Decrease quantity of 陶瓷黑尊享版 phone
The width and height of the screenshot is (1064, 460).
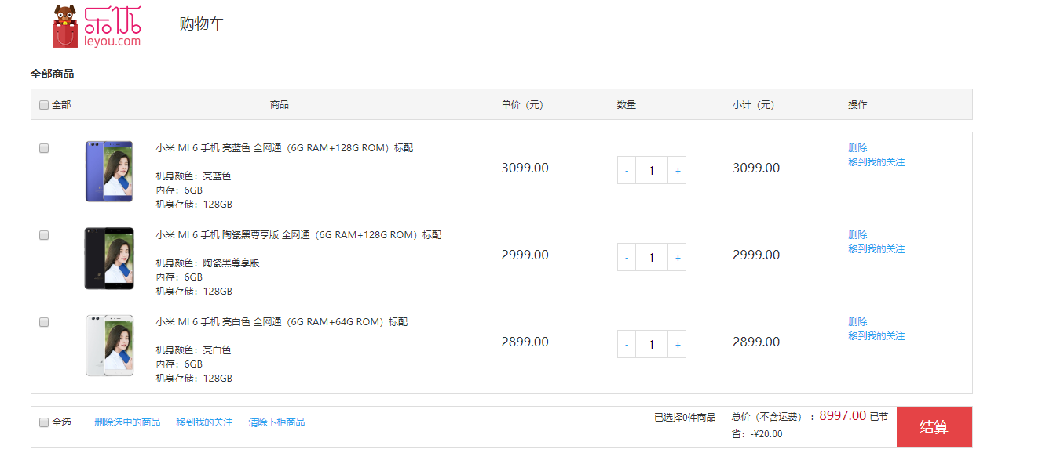point(627,258)
